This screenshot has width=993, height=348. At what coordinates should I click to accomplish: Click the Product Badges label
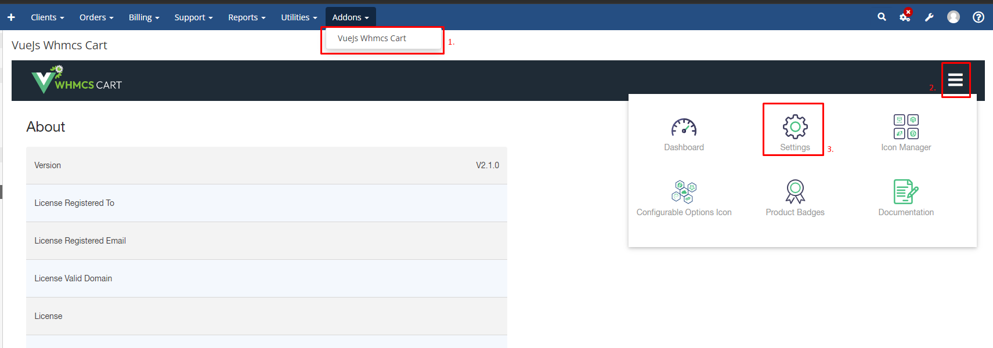coord(795,212)
